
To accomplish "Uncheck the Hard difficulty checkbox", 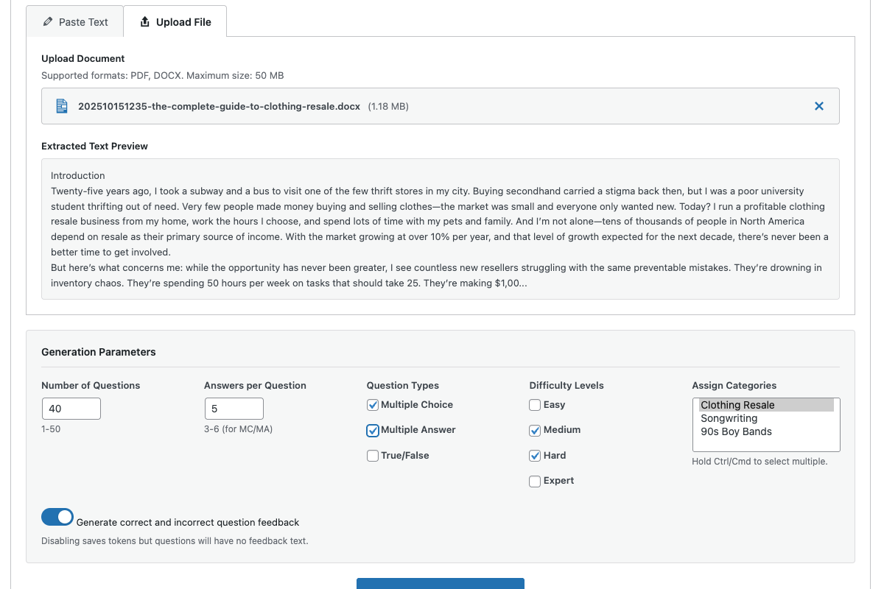I will point(535,456).
